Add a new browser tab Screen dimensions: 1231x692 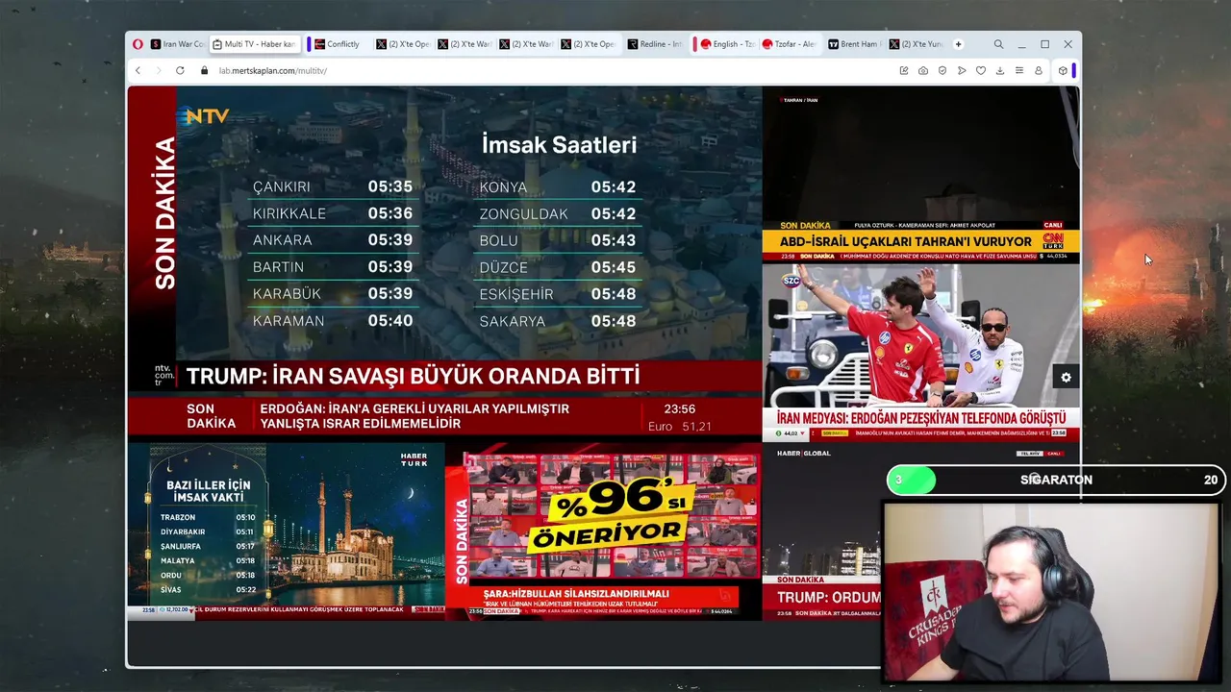(958, 44)
